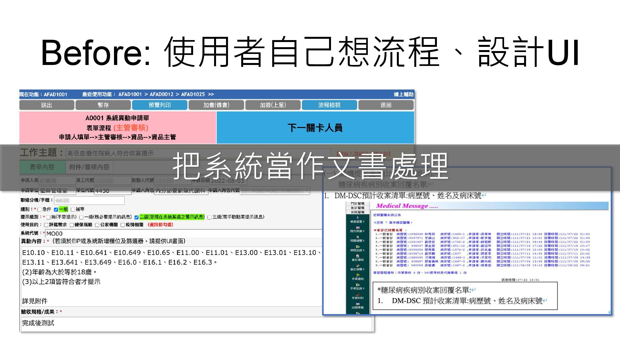Click consult row with 病歷號 1041457
The height and width of the screenshot is (349, 620).
[482, 242]
